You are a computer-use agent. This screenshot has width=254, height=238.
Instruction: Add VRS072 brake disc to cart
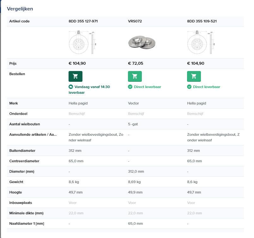[x=135, y=76]
